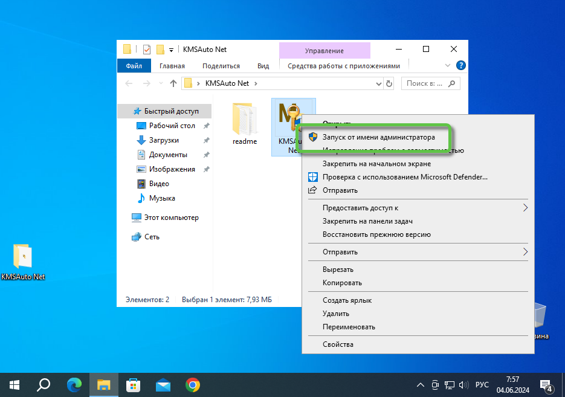Open 'Загрузки' in navigation pane
Image resolution: width=565 pixels, height=397 pixels.
click(164, 140)
